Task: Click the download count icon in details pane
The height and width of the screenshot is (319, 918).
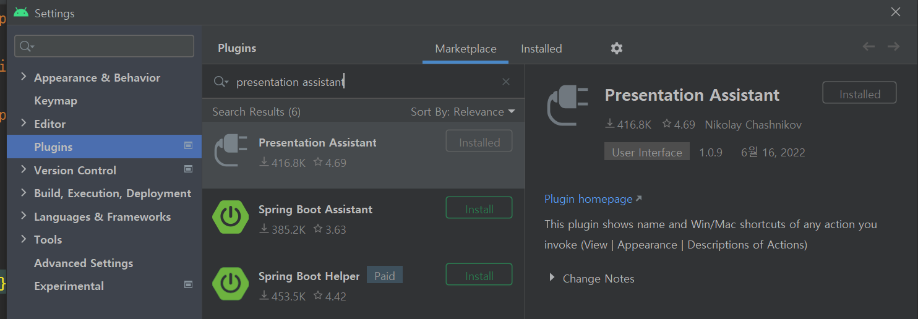Action: (609, 124)
